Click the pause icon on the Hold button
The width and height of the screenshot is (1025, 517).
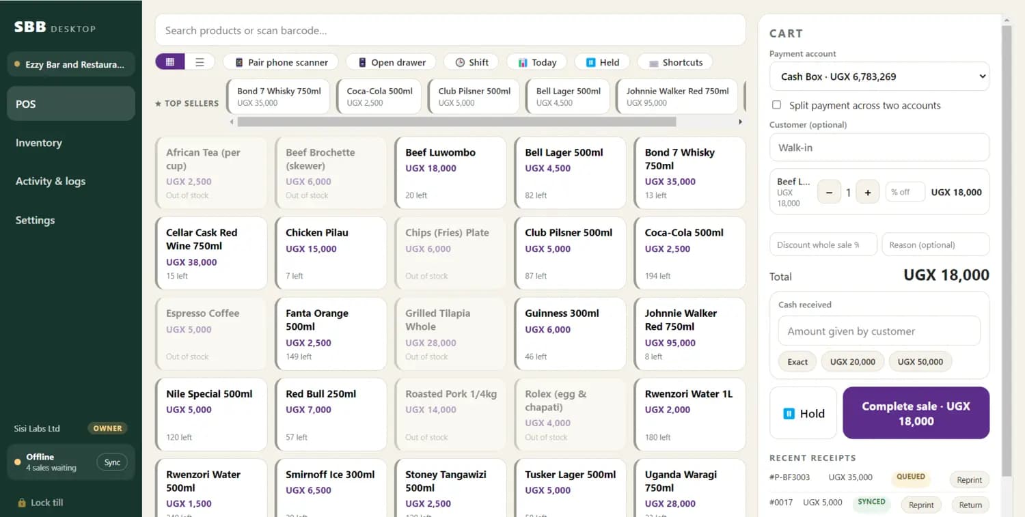(x=789, y=413)
